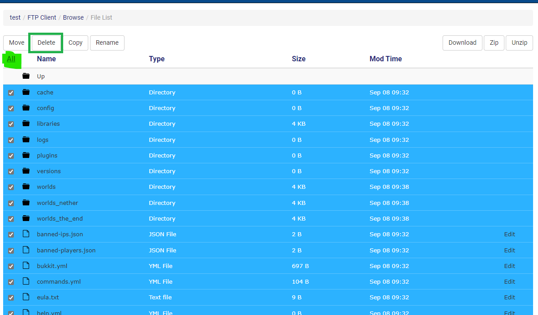This screenshot has height=315, width=538.
Task: Uncheck the bukkit.yml checkbox
Action: pyautogui.click(x=11, y=266)
